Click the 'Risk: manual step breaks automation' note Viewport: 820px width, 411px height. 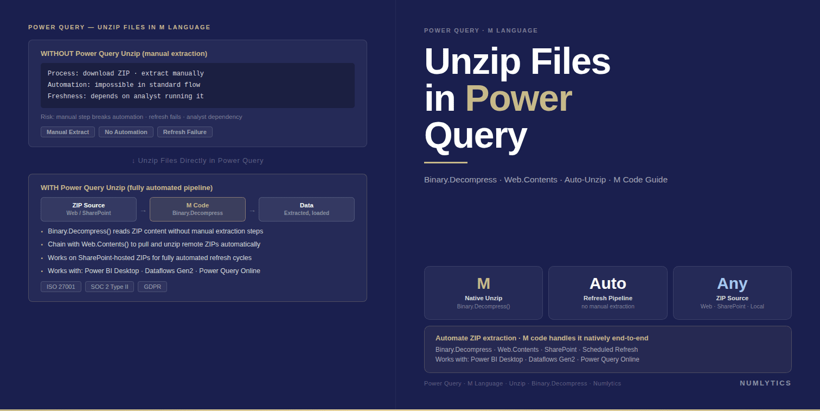point(142,117)
